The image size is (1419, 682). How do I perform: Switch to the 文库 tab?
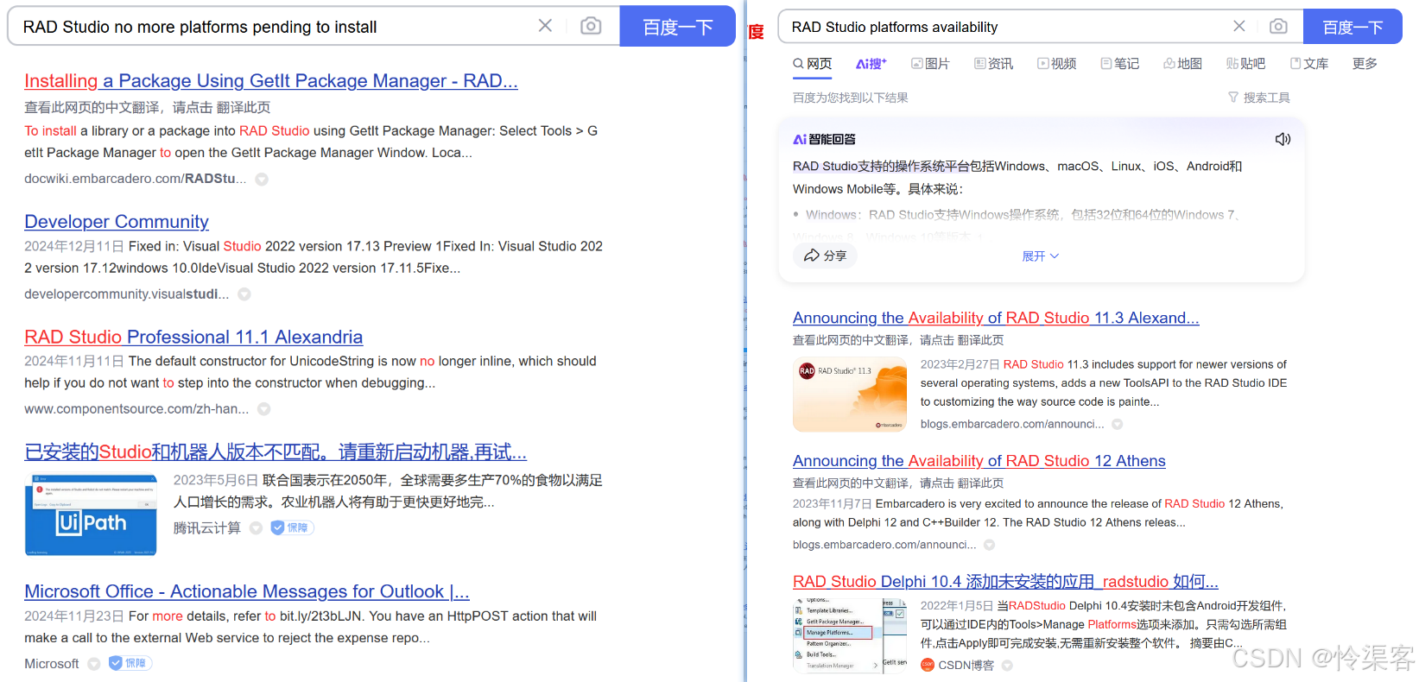[x=1309, y=63]
